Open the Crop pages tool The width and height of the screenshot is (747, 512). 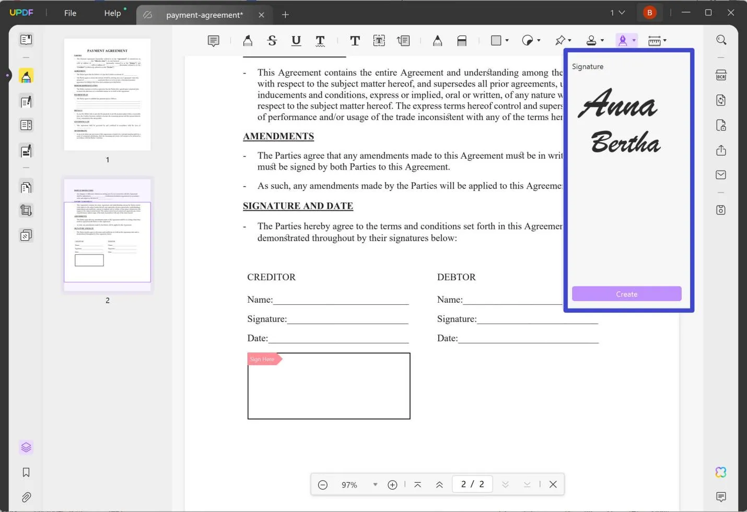tap(26, 210)
